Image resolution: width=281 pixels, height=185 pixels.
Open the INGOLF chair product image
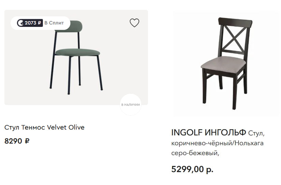pyautogui.click(x=226, y=64)
